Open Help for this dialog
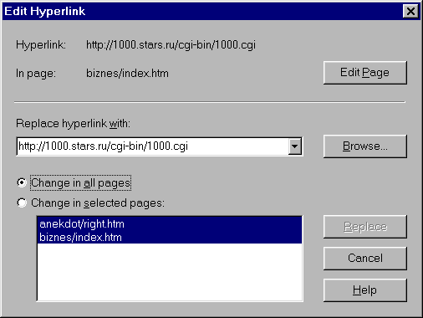Viewport: 423px width, 318px height. (x=365, y=290)
